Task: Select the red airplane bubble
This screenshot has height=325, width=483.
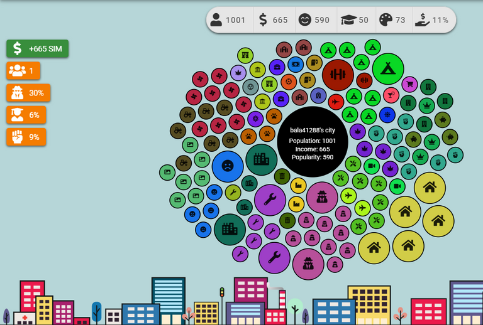Action: coord(336,102)
